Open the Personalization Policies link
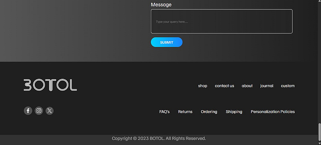Screen dimensions: 321x145 tap(273, 111)
